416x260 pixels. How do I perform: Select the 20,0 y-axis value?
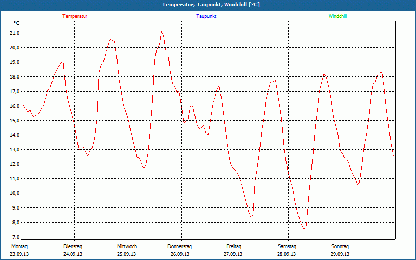pyautogui.click(x=14, y=48)
